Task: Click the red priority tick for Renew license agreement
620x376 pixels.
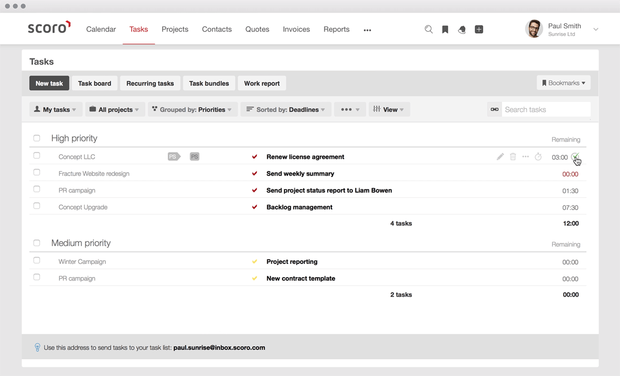Action: (255, 157)
